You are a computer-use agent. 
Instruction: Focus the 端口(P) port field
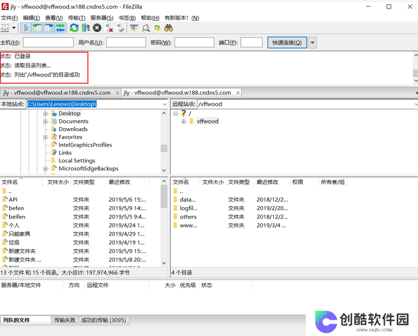pos(252,43)
